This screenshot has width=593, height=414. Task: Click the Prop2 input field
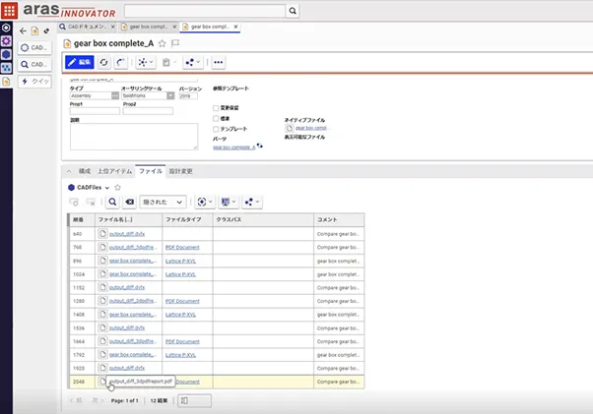pyautogui.click(x=148, y=111)
